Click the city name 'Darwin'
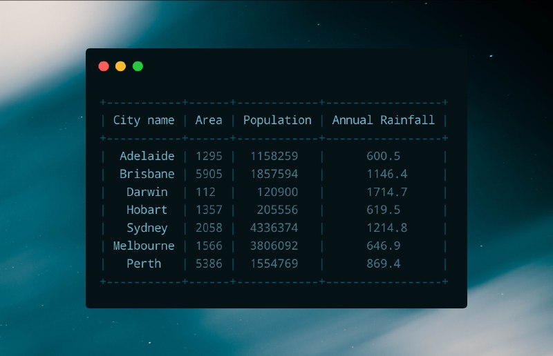The height and width of the screenshot is (356, 553). [147, 192]
